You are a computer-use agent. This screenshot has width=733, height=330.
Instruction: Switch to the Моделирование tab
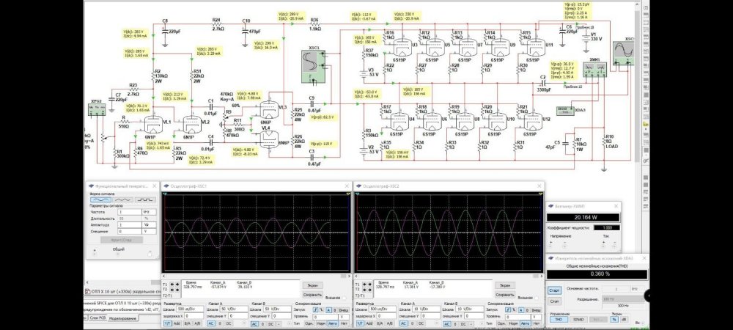point(123,318)
